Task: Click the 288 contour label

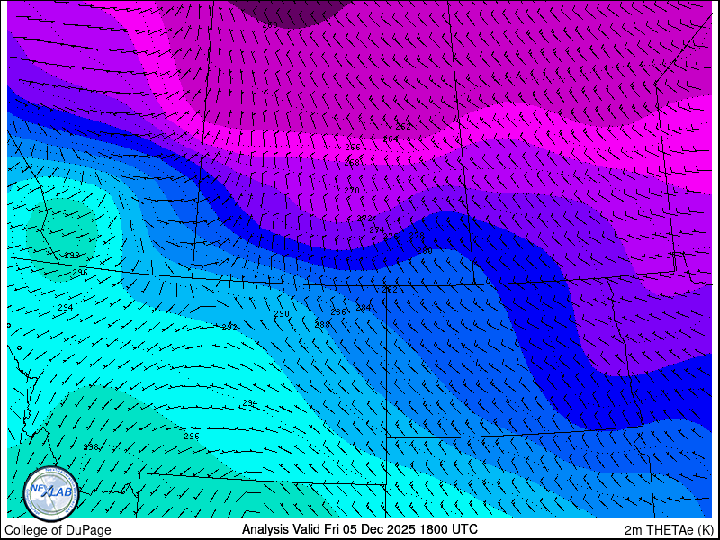Action: 322,325
